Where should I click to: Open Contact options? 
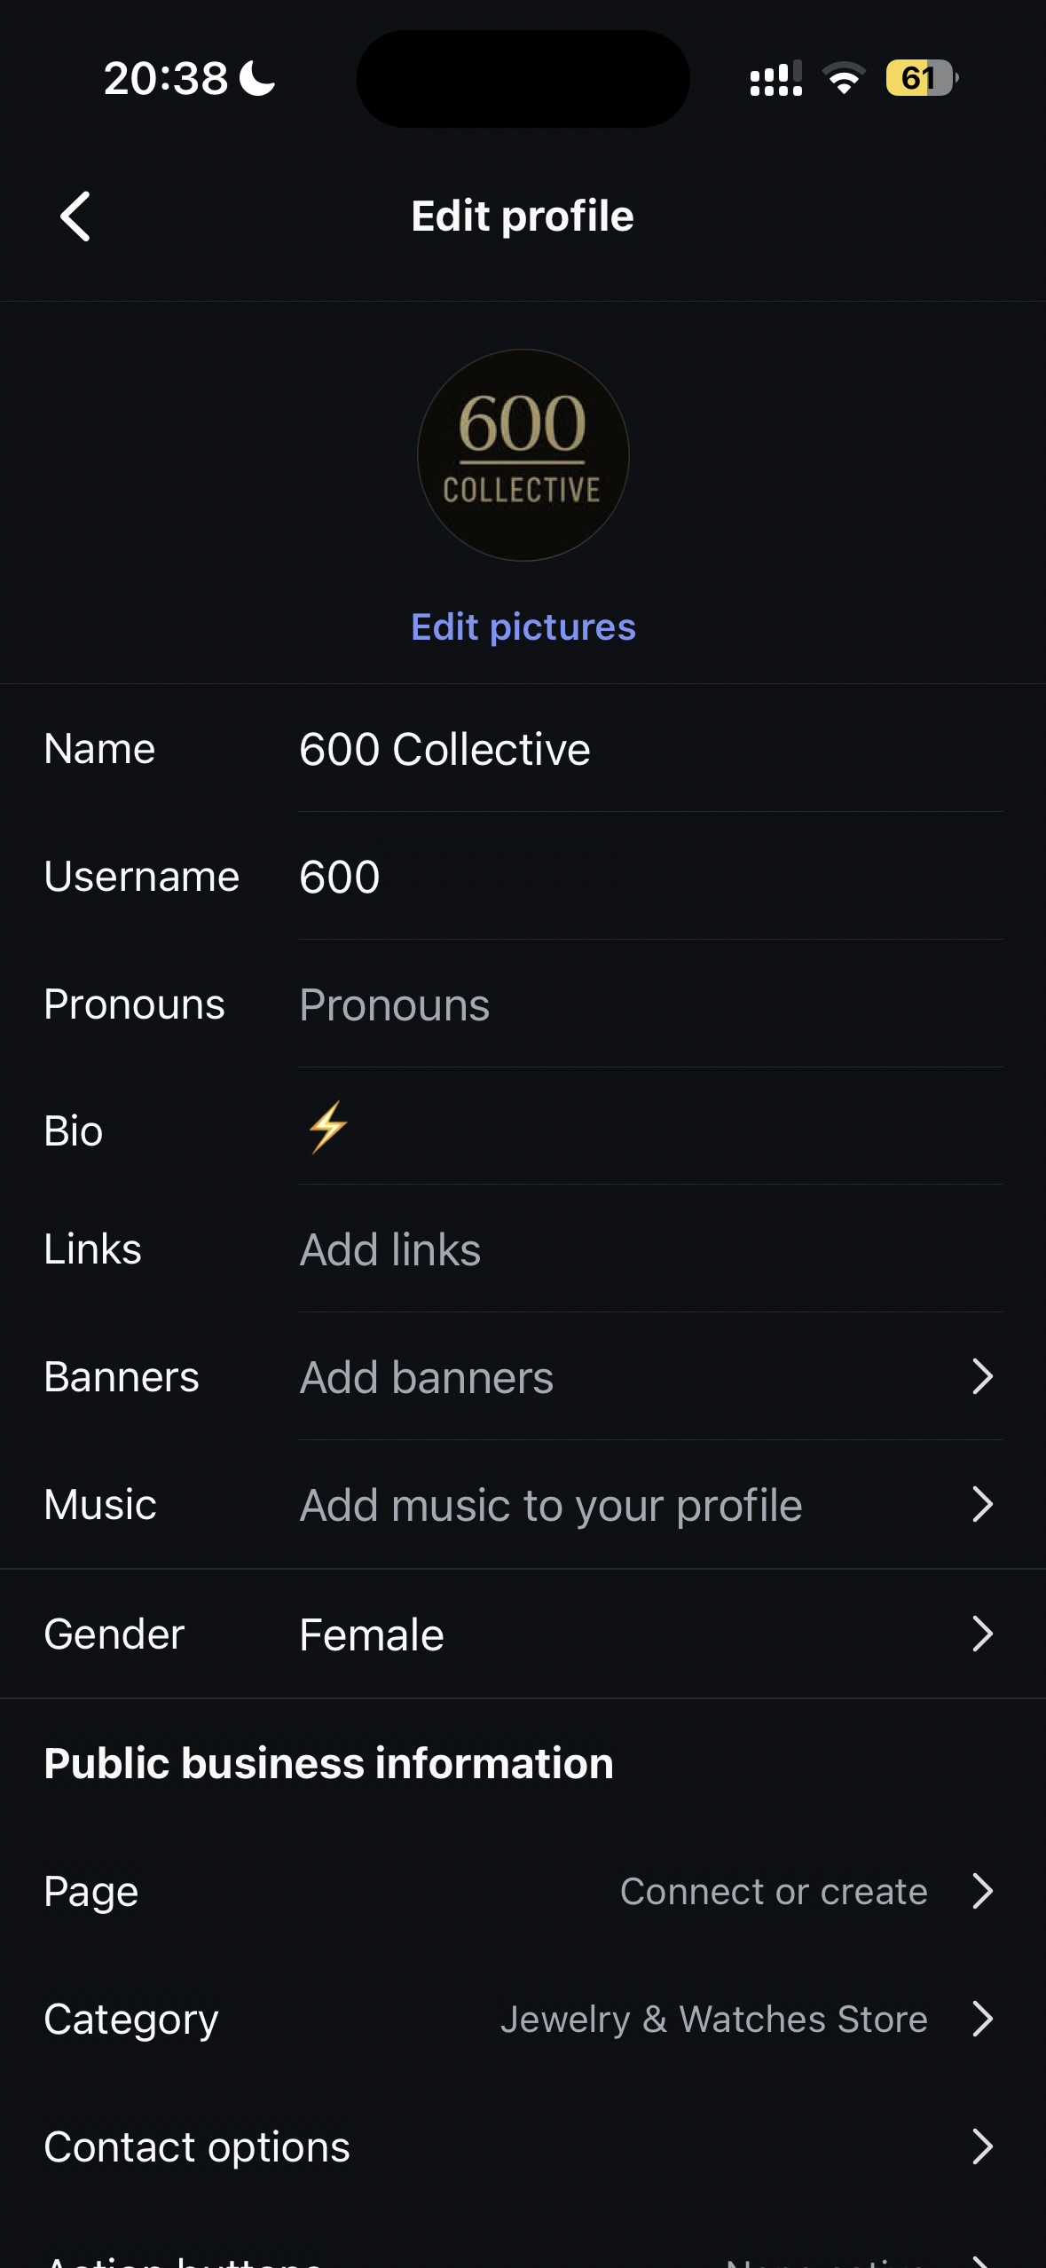pos(197,2147)
